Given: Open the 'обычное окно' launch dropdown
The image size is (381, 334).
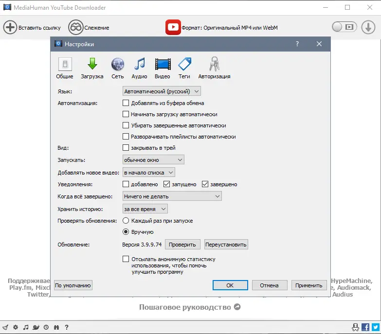Looking at the screenshot, I should pyautogui.click(x=153, y=160).
